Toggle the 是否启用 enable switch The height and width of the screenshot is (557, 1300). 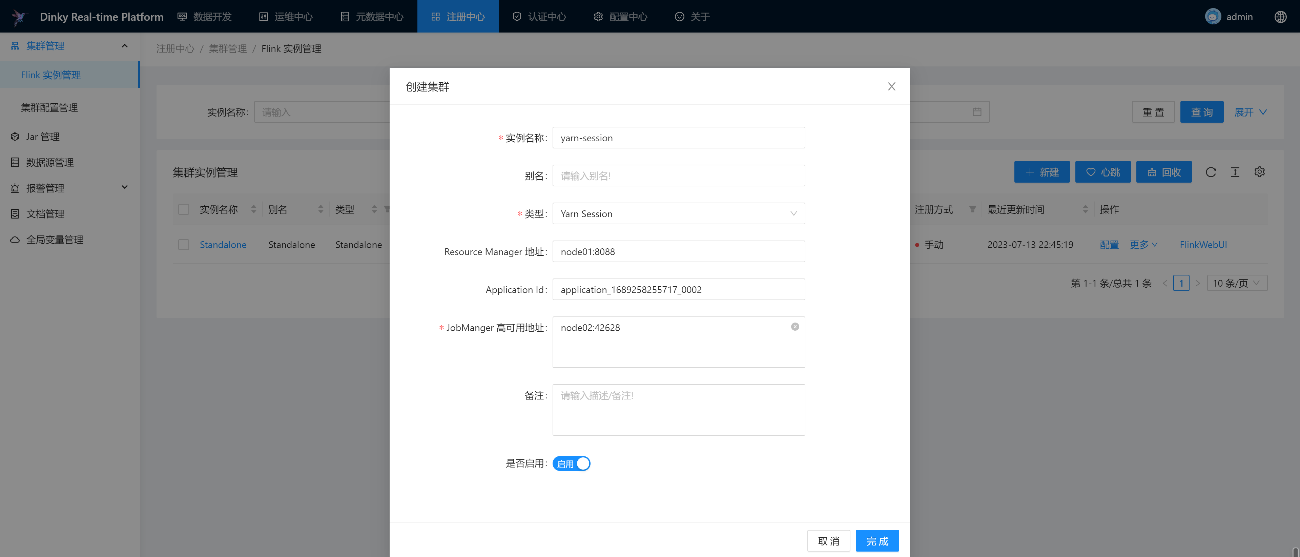click(x=571, y=463)
